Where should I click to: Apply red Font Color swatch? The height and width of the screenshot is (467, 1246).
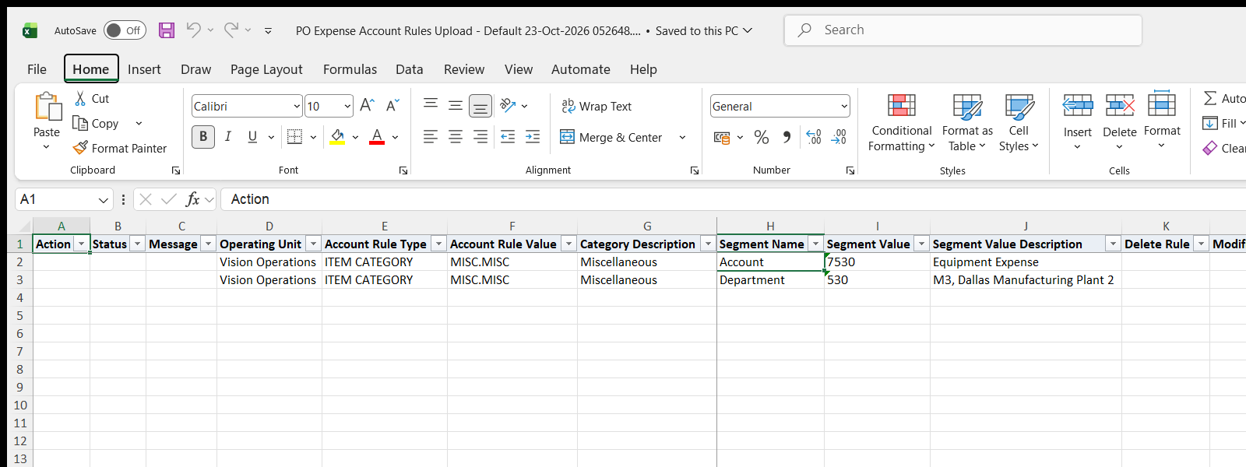(377, 138)
